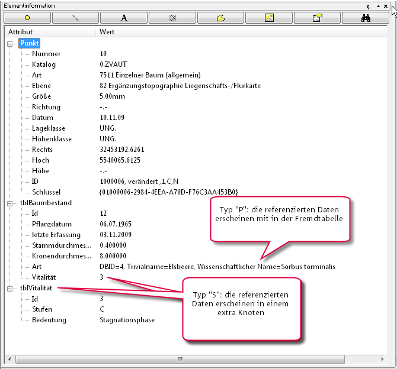Collapse the Punkt tree node
Screen dimensions: 397x369
(x=9, y=44)
